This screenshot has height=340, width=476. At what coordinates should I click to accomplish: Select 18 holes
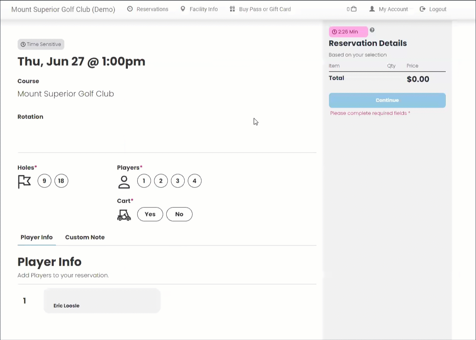tap(61, 181)
